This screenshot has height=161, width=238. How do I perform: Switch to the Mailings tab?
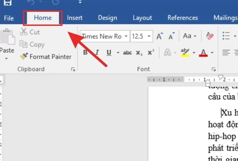tap(225, 18)
